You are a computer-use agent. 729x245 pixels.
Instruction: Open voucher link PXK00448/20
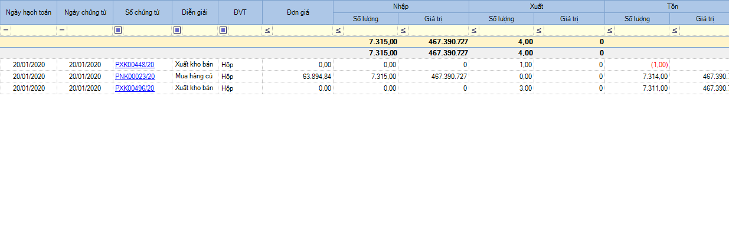135,65
